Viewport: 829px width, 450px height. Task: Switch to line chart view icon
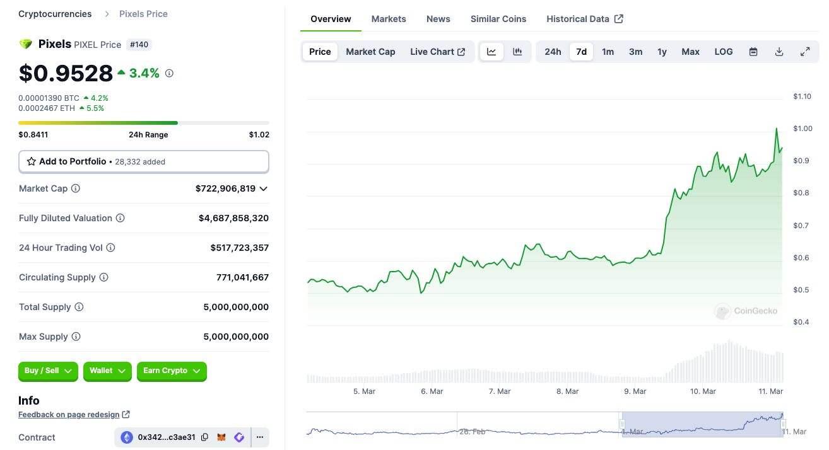coord(491,52)
